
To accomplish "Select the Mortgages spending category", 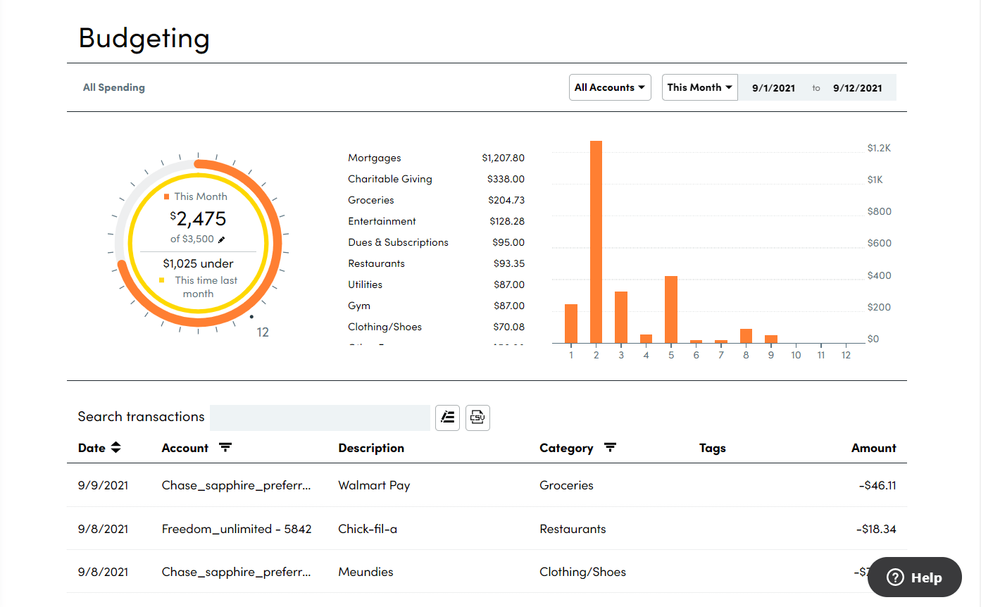I will point(375,158).
